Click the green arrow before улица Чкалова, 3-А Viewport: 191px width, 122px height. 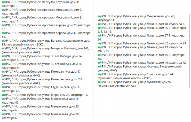pos(100,66)
